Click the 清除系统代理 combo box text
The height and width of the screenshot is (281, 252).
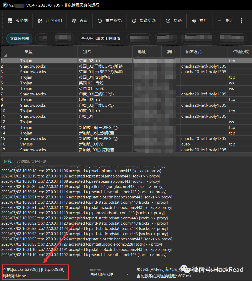coord(101,274)
